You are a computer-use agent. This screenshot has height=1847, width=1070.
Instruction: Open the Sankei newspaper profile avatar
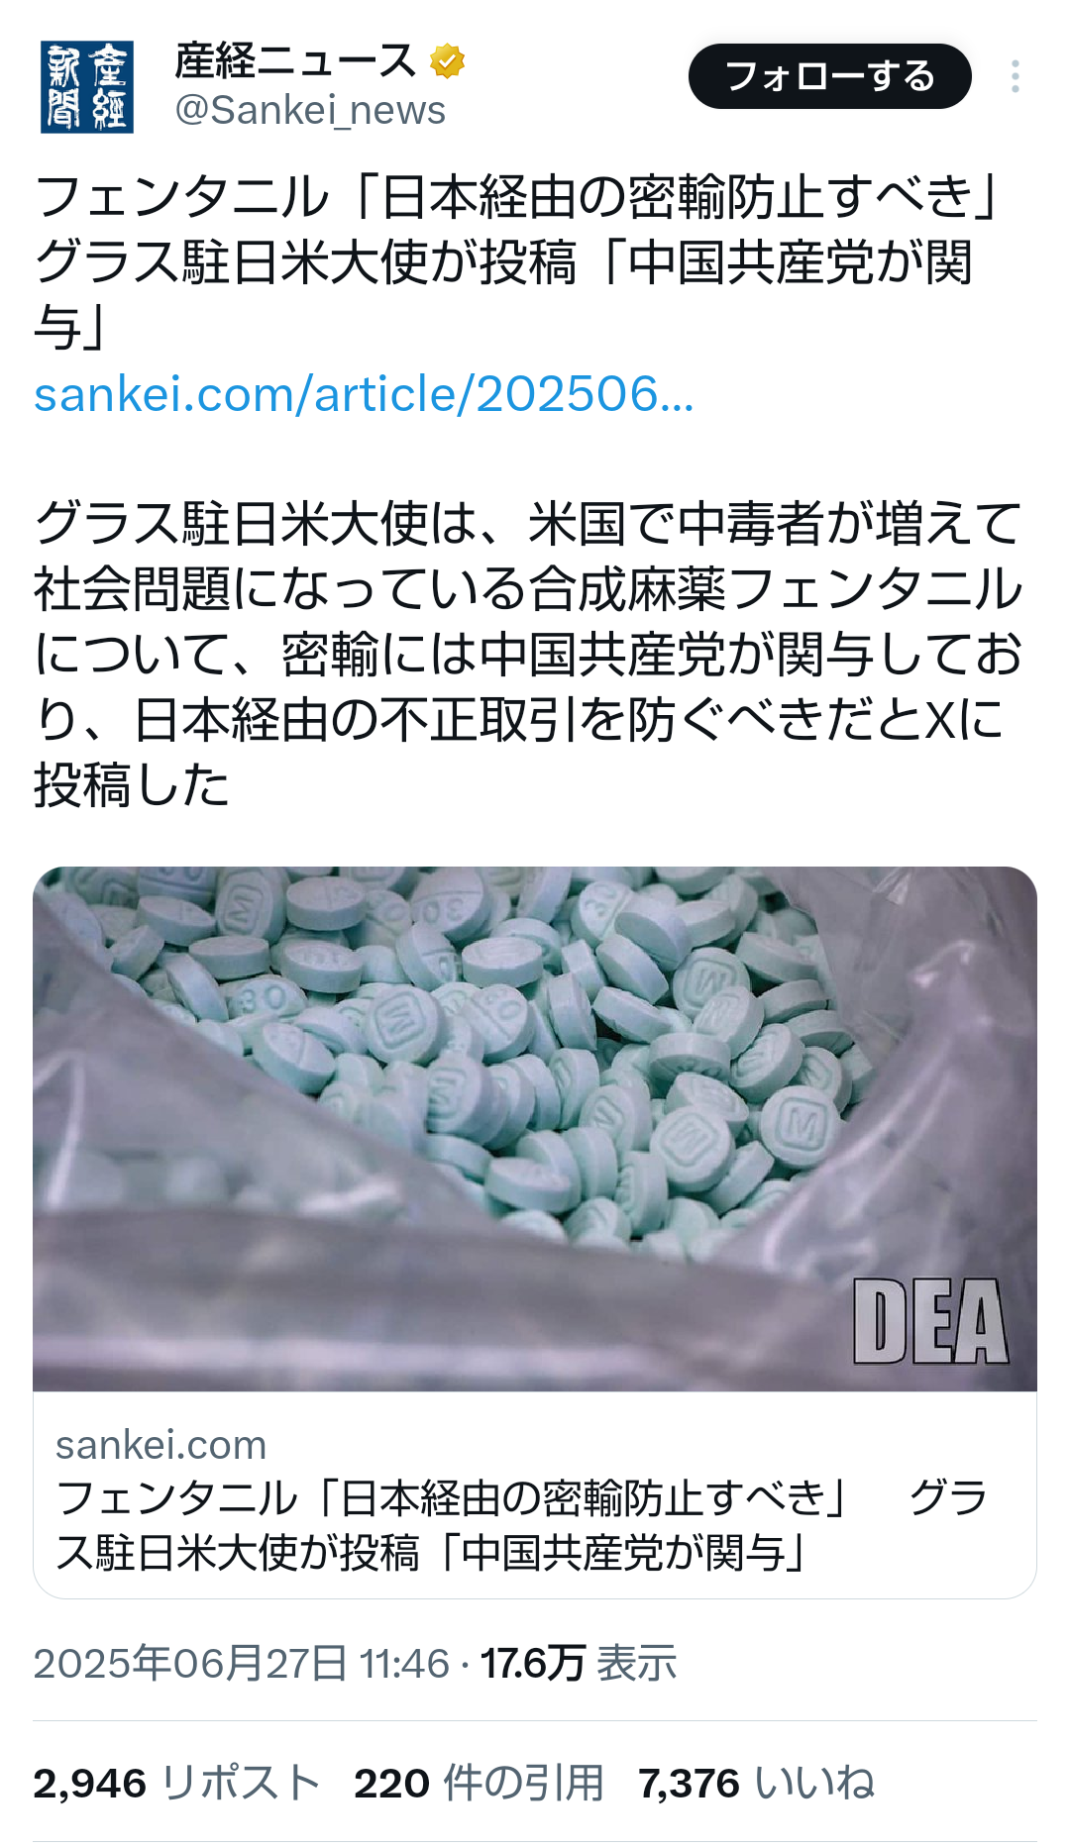click(x=87, y=87)
